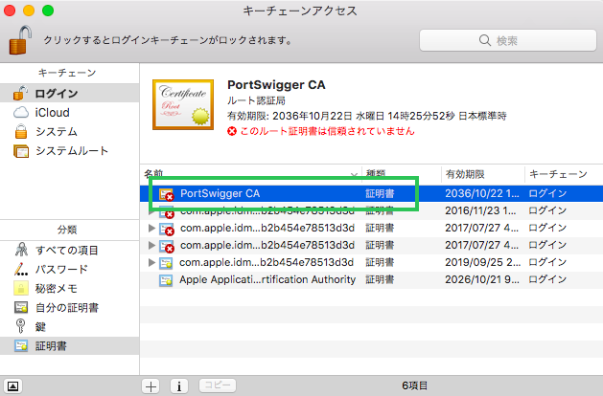
Task: Click the yellow minimize window button
Action: [x=29, y=11]
